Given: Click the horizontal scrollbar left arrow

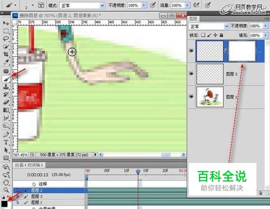Looking at the screenshot, I should 101,154.
